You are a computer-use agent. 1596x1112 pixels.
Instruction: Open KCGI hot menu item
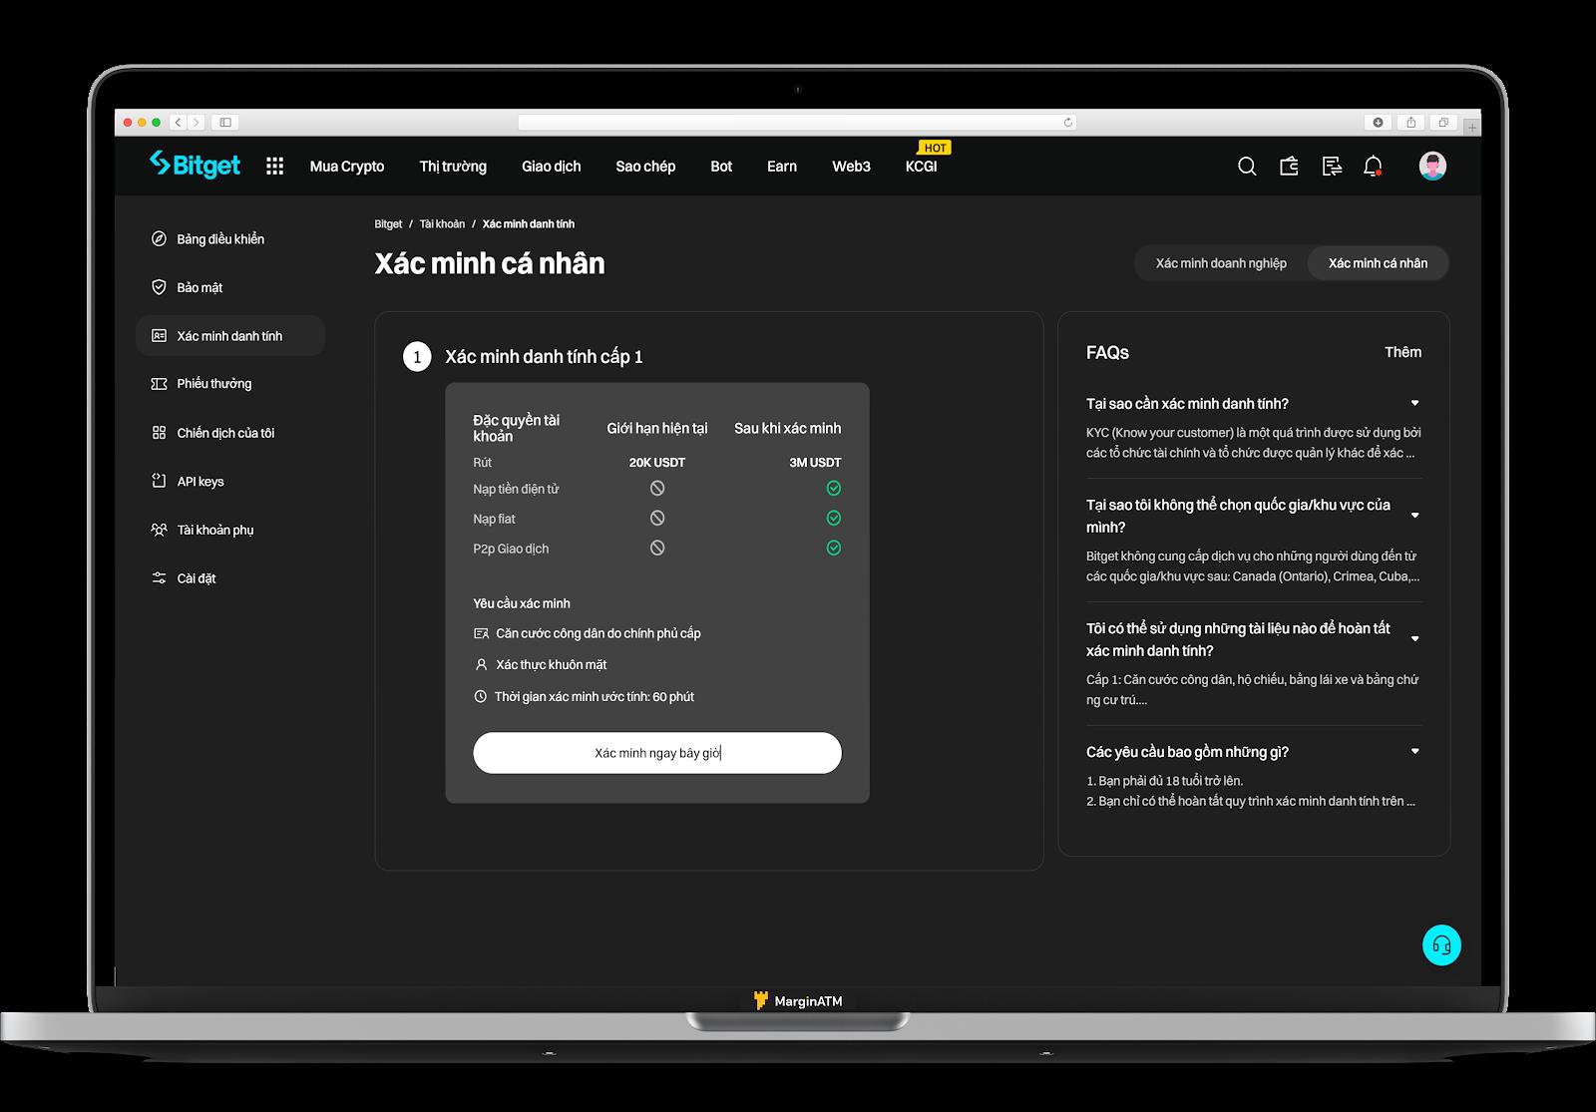(922, 167)
